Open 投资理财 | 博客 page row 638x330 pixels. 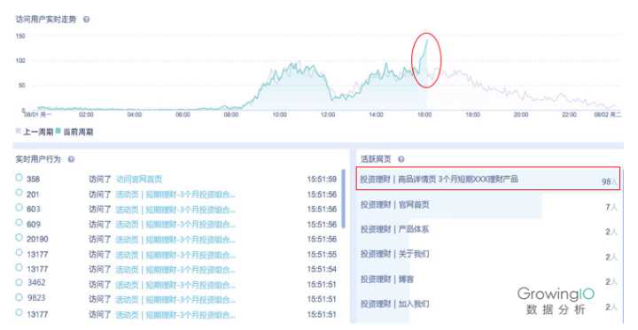pyautogui.click(x=488, y=280)
